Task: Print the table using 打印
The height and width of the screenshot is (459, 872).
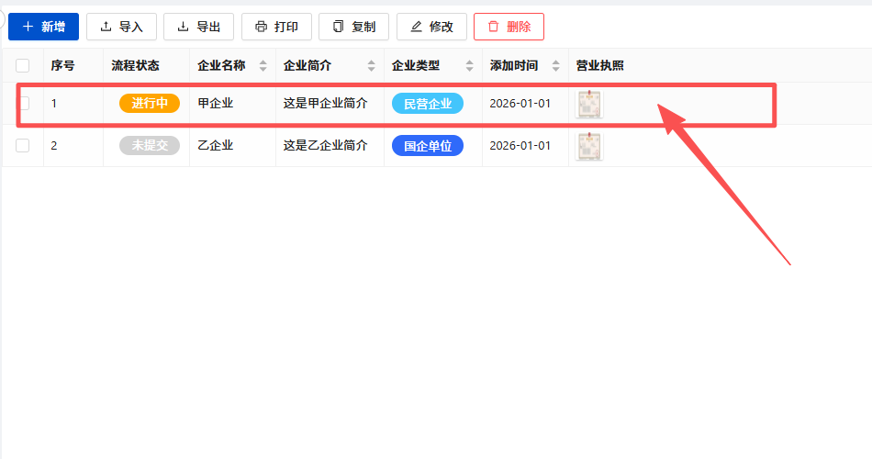Action: point(276,27)
